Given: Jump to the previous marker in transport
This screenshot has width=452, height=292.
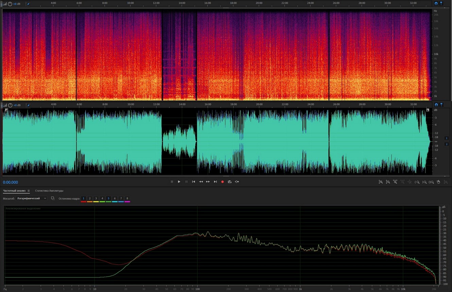Looking at the screenshot, I should pyautogui.click(x=193, y=182).
